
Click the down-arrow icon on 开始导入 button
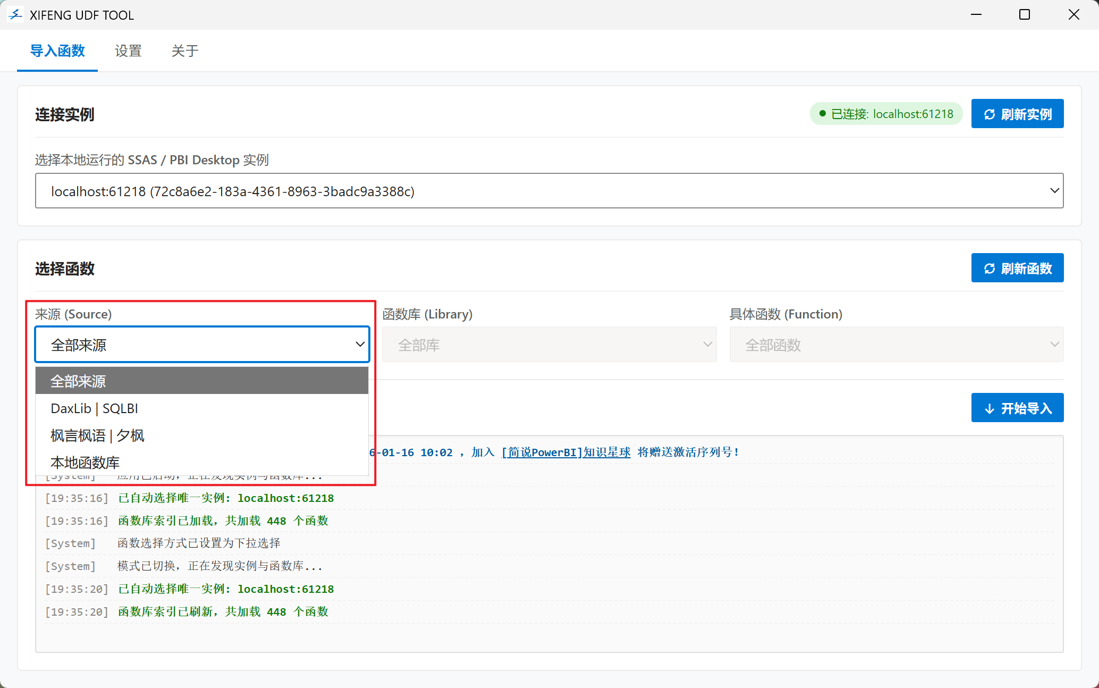989,408
